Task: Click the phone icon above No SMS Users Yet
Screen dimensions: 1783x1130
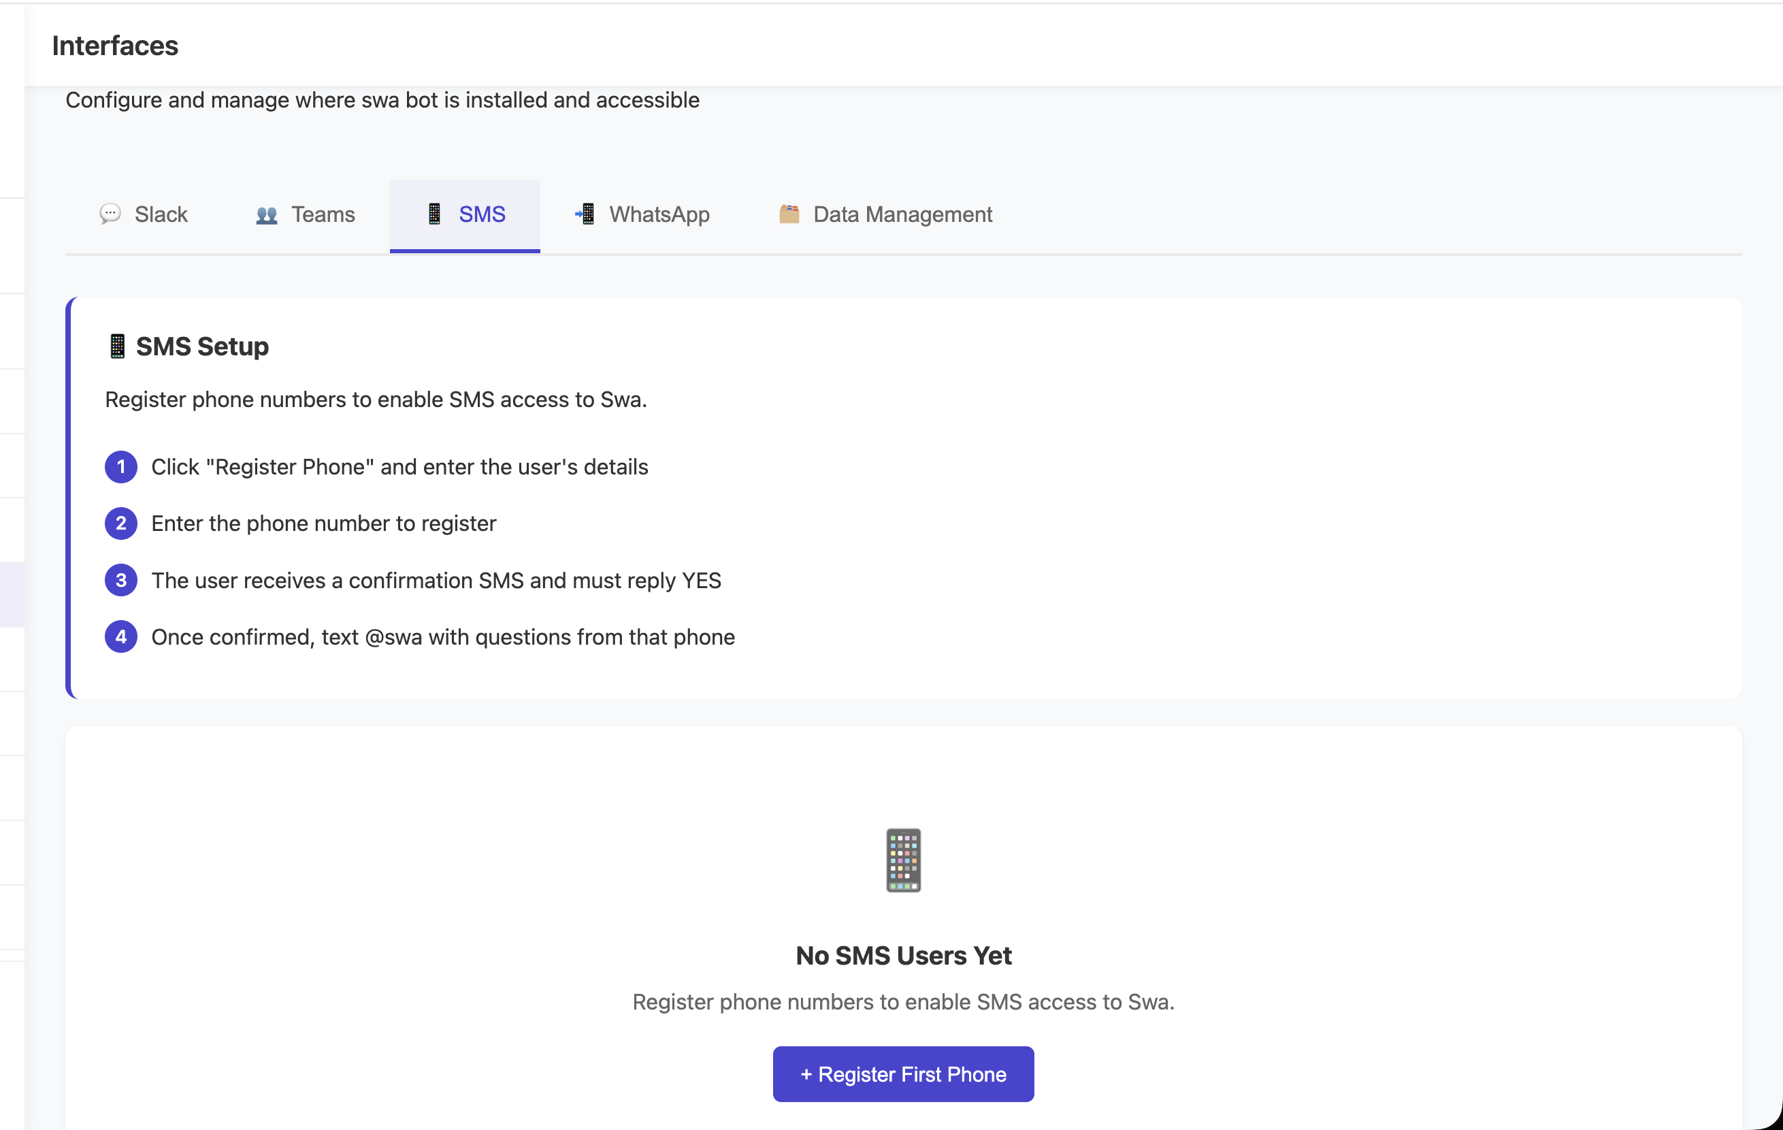Action: click(x=902, y=860)
